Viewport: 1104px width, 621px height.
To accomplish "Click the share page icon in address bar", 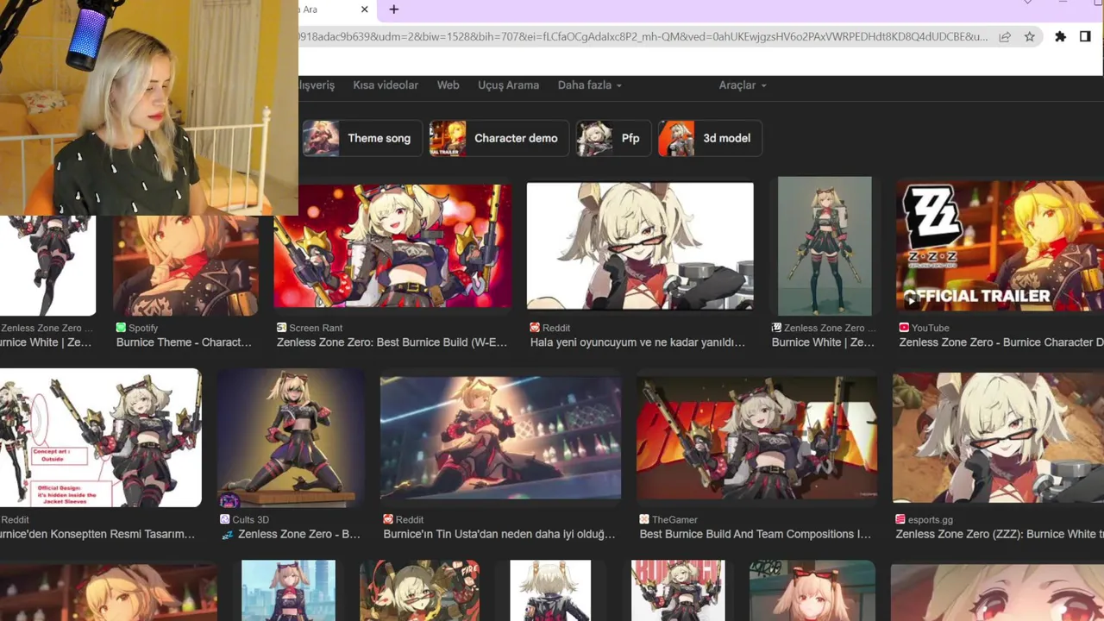I will pos(1005,36).
